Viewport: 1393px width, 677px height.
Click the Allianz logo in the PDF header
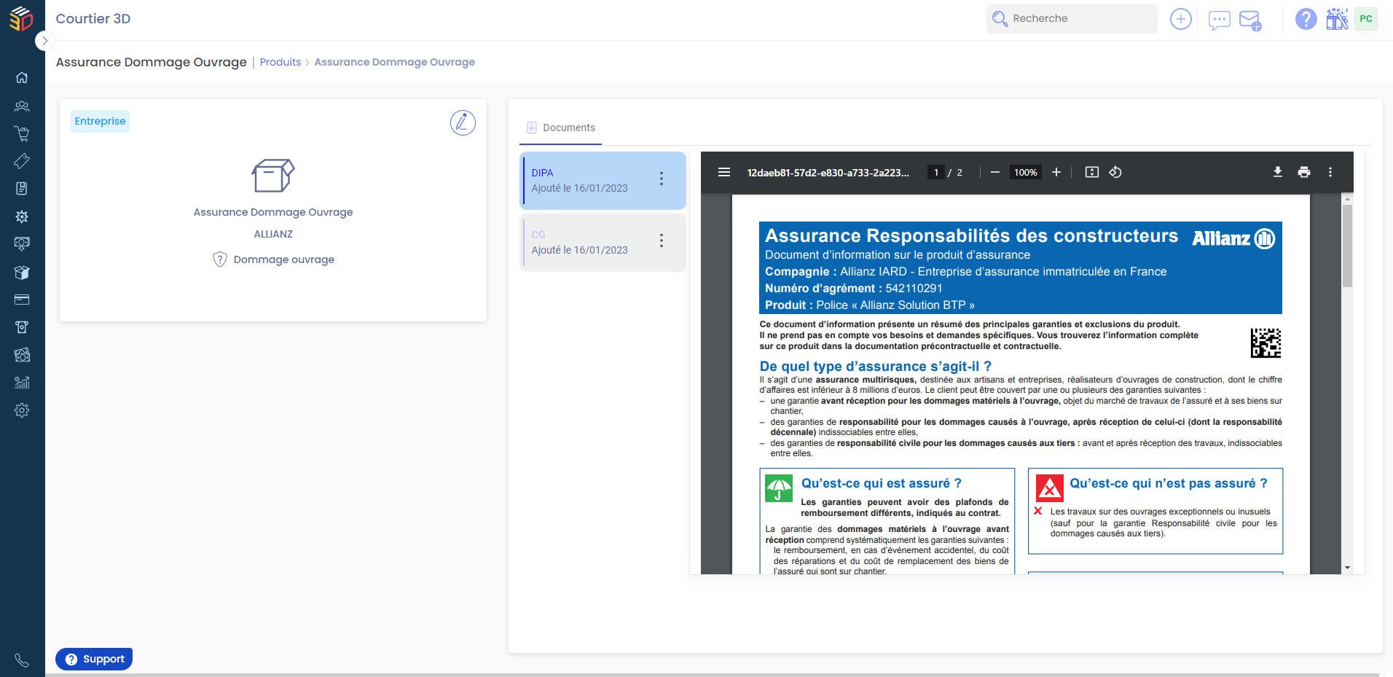[1233, 238]
